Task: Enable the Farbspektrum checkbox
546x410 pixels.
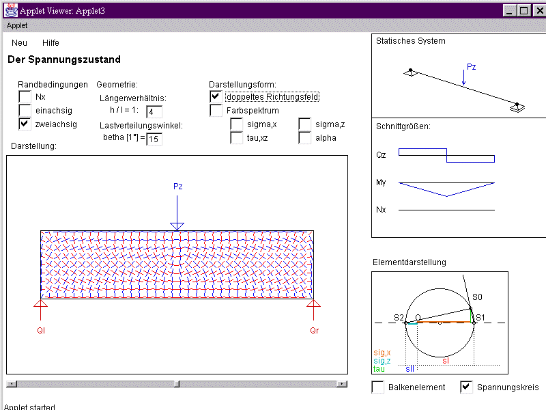Action: point(216,110)
